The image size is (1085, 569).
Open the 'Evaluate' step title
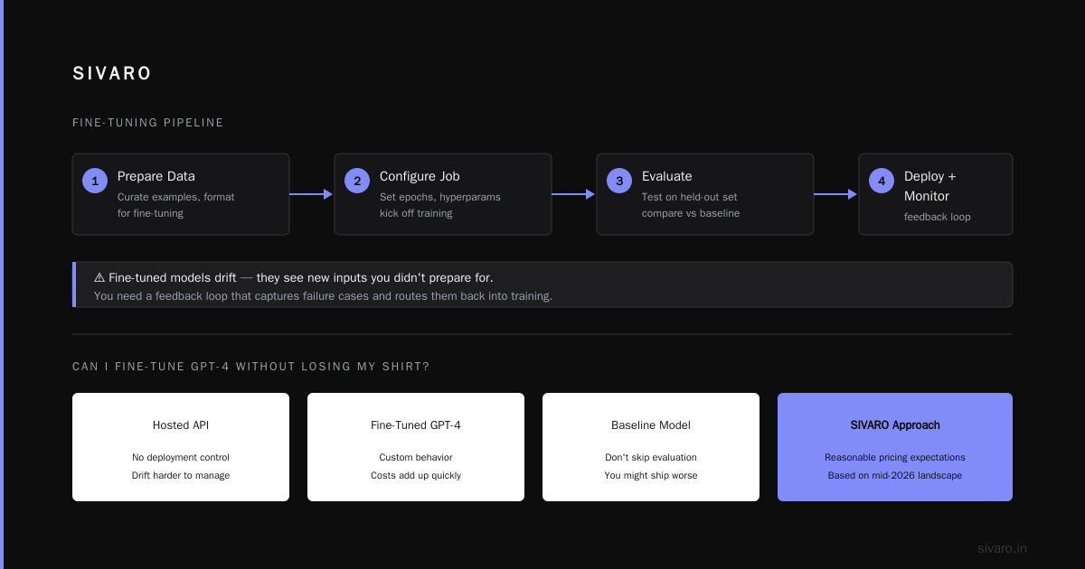coord(667,176)
